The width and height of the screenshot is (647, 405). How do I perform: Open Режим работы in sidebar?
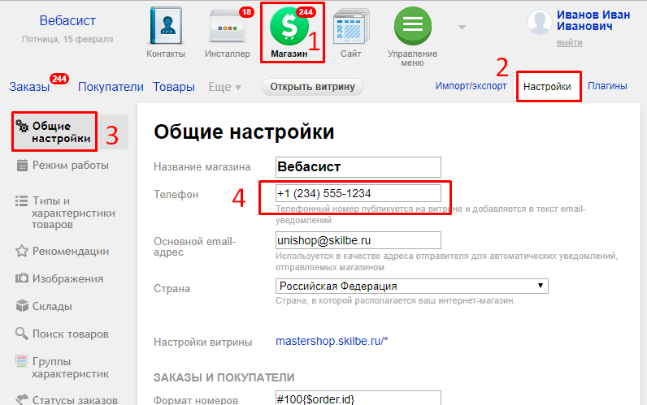(70, 166)
